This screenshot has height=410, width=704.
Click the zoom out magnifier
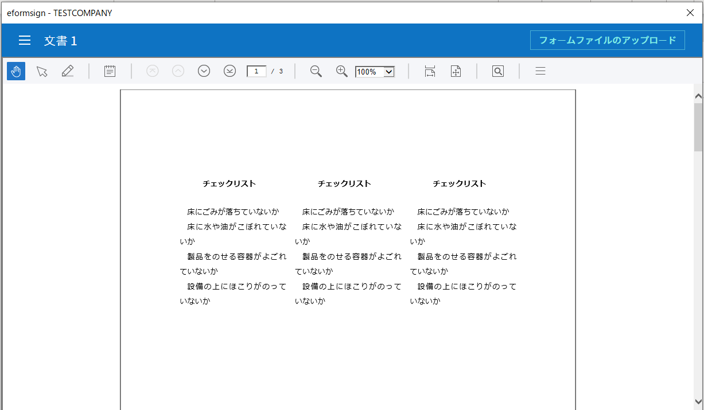coord(316,71)
